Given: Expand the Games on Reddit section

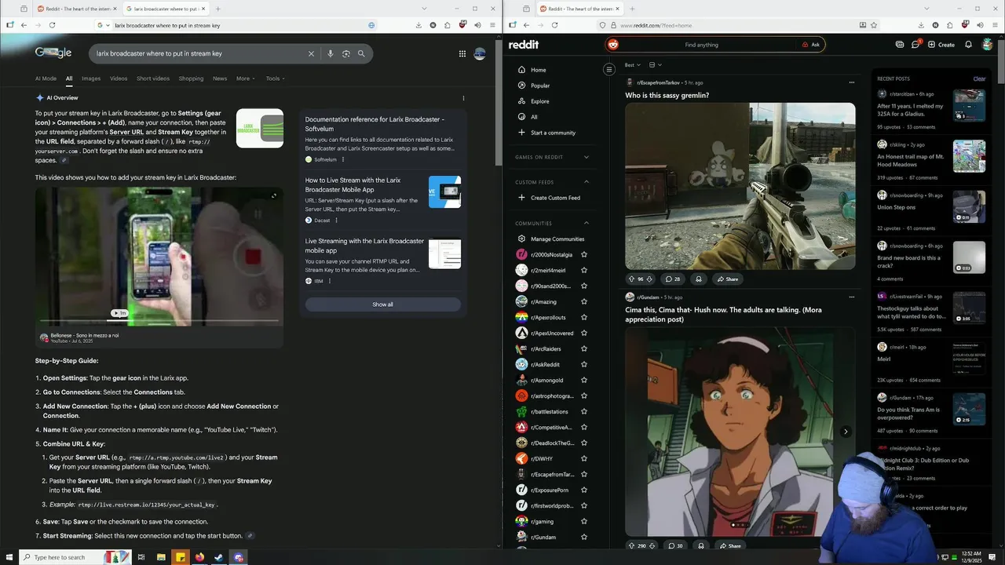Looking at the screenshot, I should pyautogui.click(x=587, y=157).
